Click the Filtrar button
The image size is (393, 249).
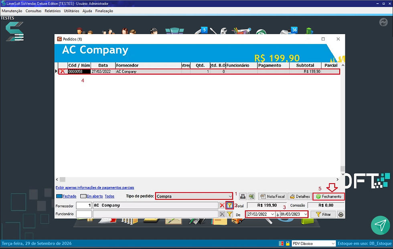[323, 215]
